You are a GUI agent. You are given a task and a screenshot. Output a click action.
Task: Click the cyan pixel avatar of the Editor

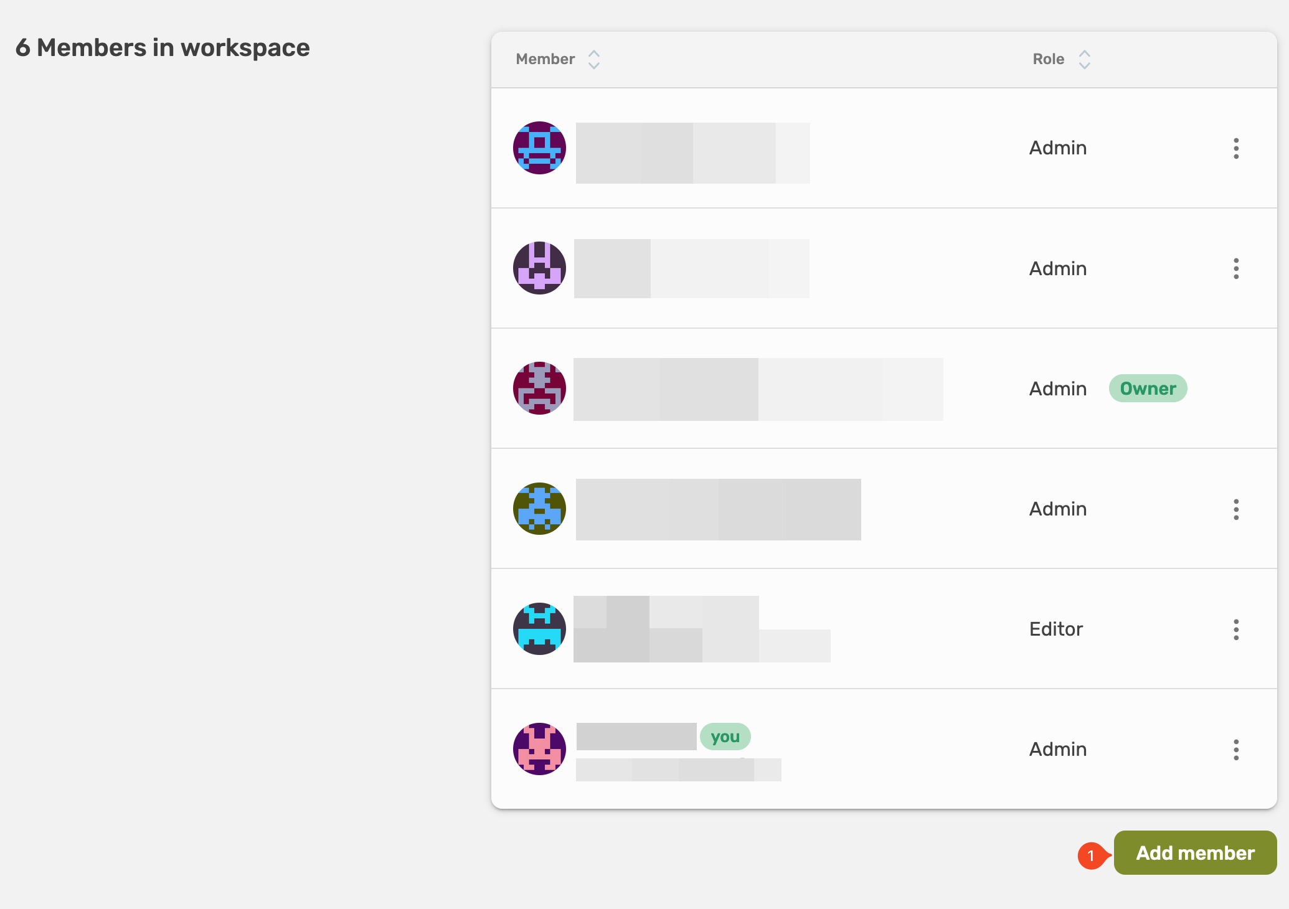(539, 629)
